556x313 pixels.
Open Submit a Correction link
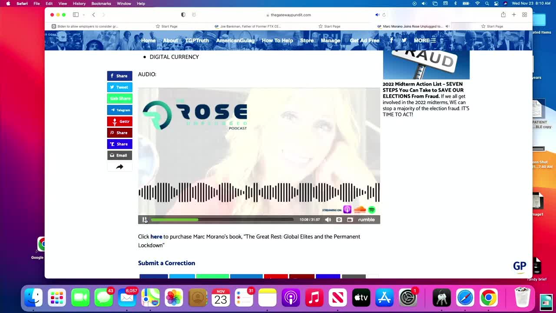point(166,263)
